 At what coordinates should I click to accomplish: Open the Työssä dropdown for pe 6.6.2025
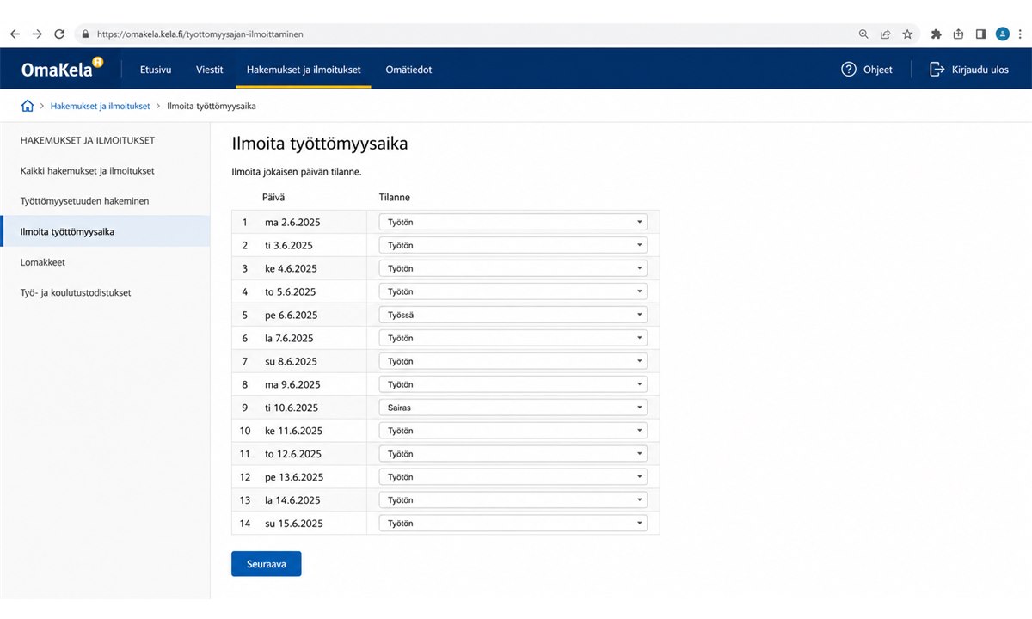(513, 315)
